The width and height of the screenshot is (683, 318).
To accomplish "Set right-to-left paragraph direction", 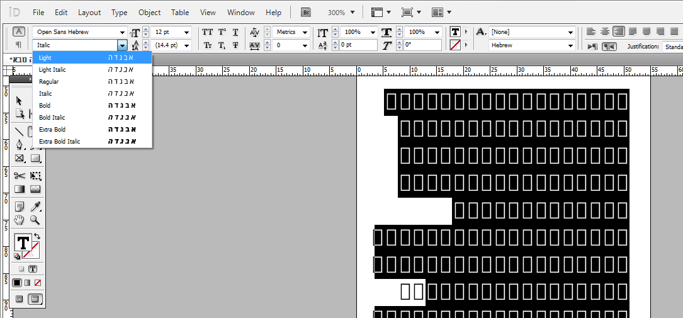I will coord(609,46).
